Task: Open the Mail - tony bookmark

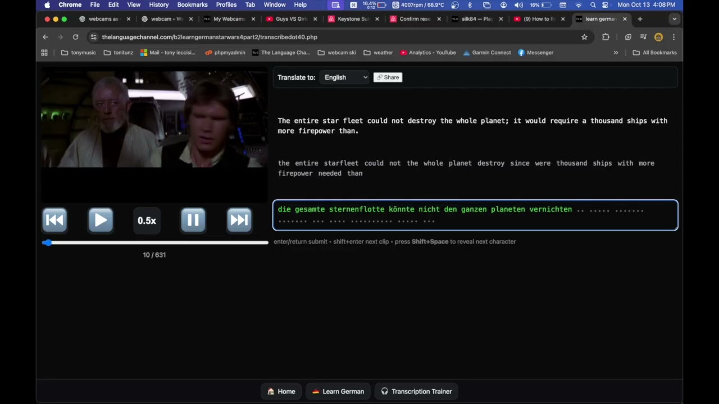Action: pos(168,53)
